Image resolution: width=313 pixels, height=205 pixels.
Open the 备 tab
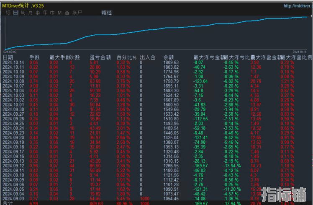(67, 13)
